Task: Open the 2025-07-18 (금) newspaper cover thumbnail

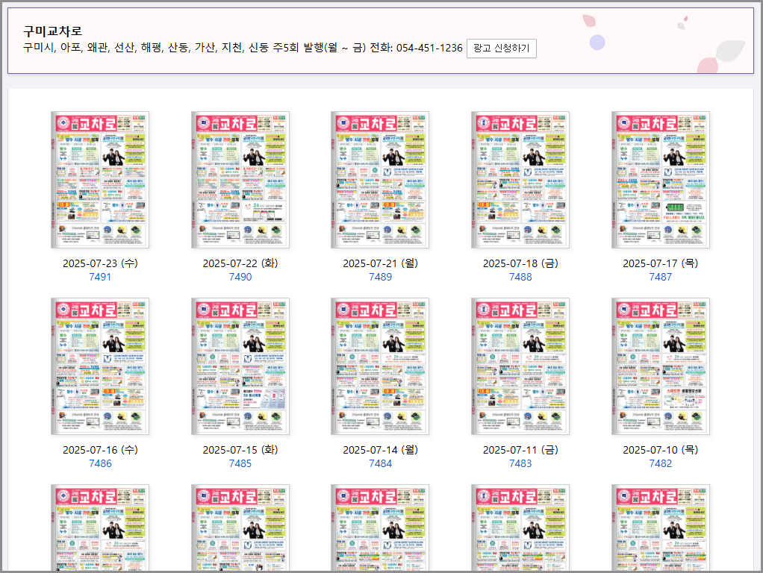Action: tap(520, 180)
